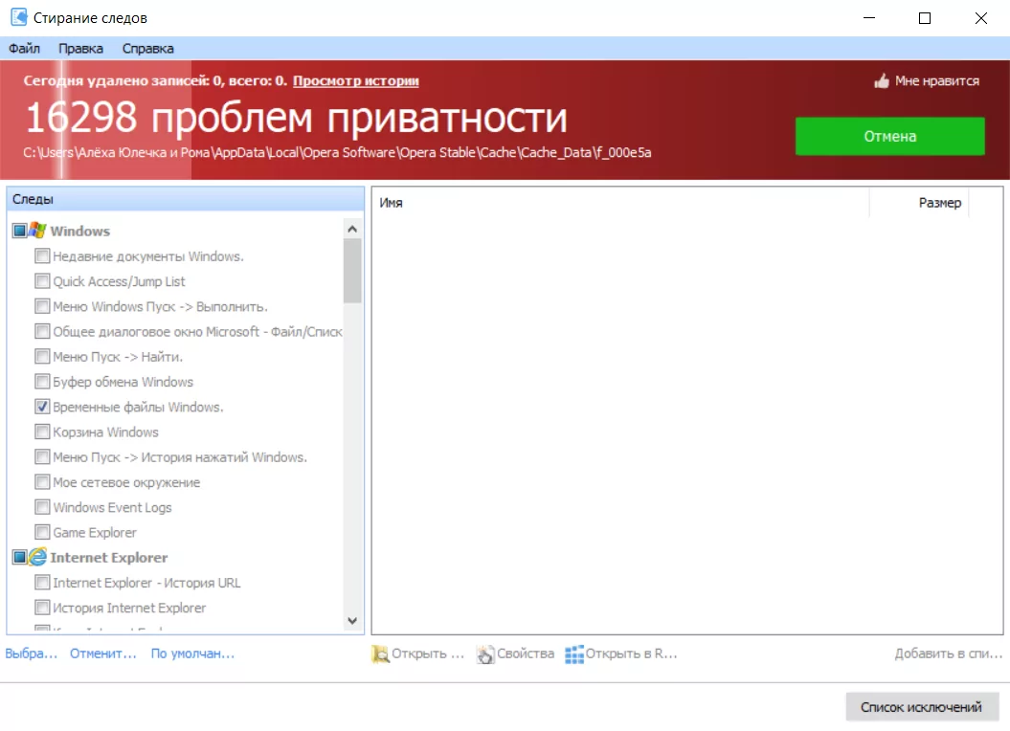This screenshot has height=731, width=1010.
Task: Check Game Explorer checkbox
Action: (42, 532)
